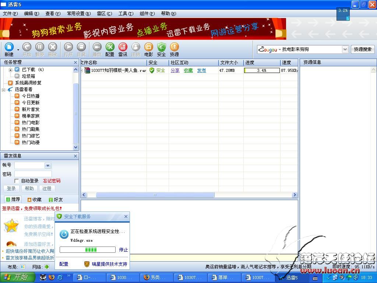
Task: Open 系统漏洞修复 in task tree
Action: [x=28, y=83]
